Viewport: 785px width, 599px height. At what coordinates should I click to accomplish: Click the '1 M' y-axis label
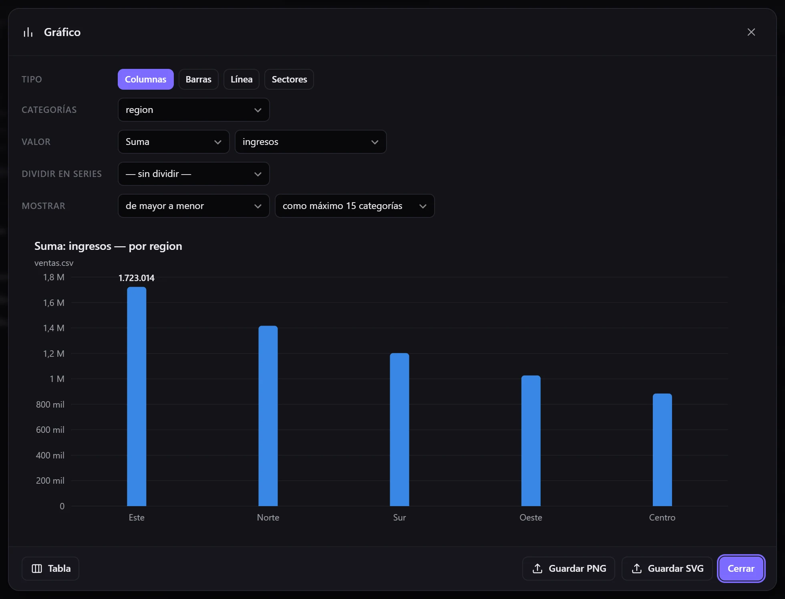[57, 379]
